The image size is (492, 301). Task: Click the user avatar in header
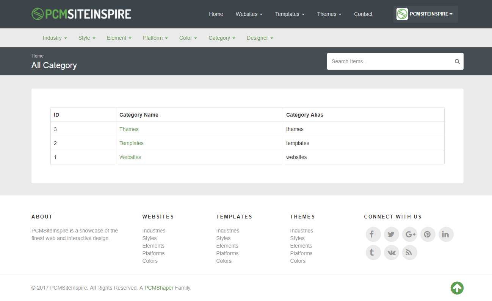pyautogui.click(x=402, y=14)
